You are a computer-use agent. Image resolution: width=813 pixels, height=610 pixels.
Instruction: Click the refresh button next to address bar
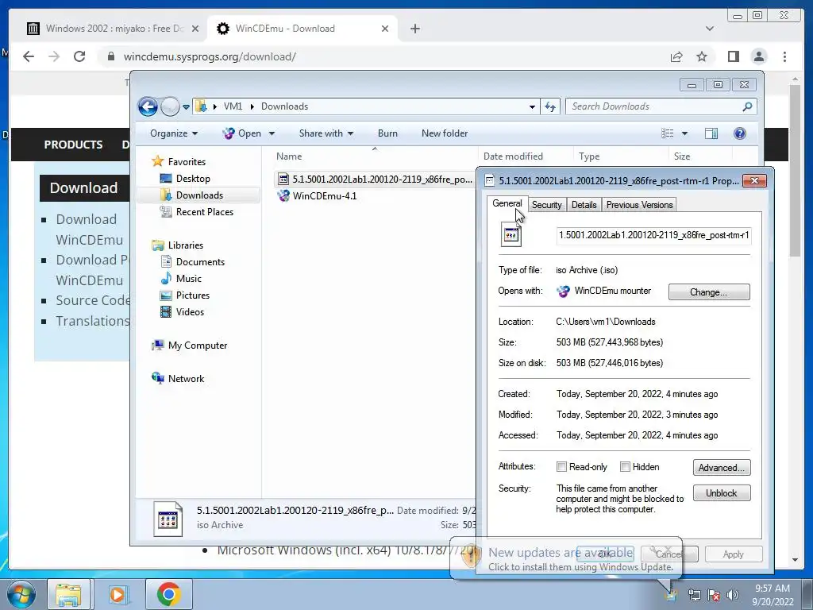(550, 107)
